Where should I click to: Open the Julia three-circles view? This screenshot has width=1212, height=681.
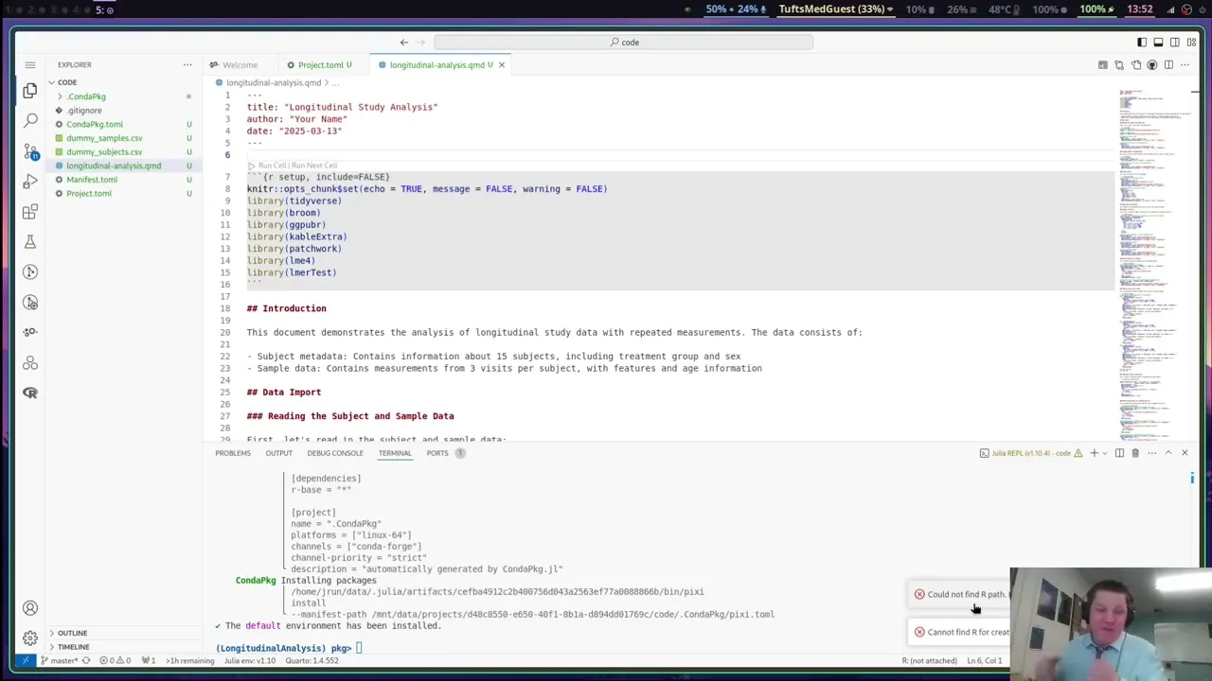pyautogui.click(x=30, y=363)
